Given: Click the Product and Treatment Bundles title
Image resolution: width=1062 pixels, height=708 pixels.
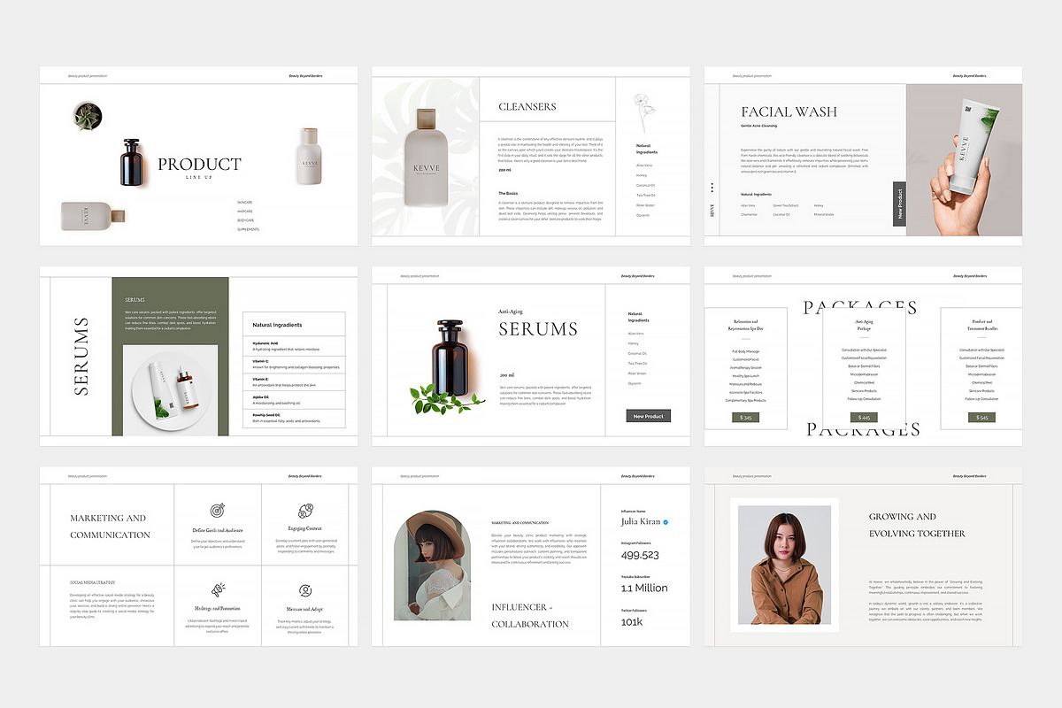Looking at the screenshot, I should 982,325.
